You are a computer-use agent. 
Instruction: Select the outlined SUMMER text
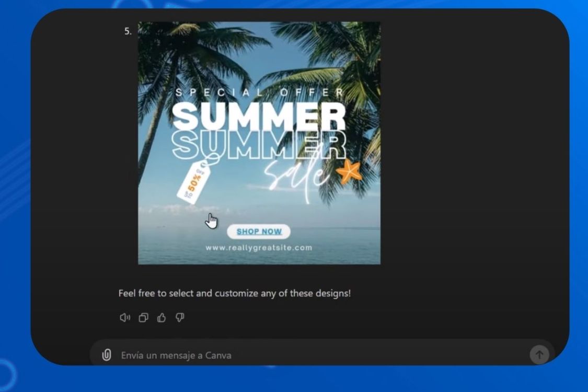[259, 145]
